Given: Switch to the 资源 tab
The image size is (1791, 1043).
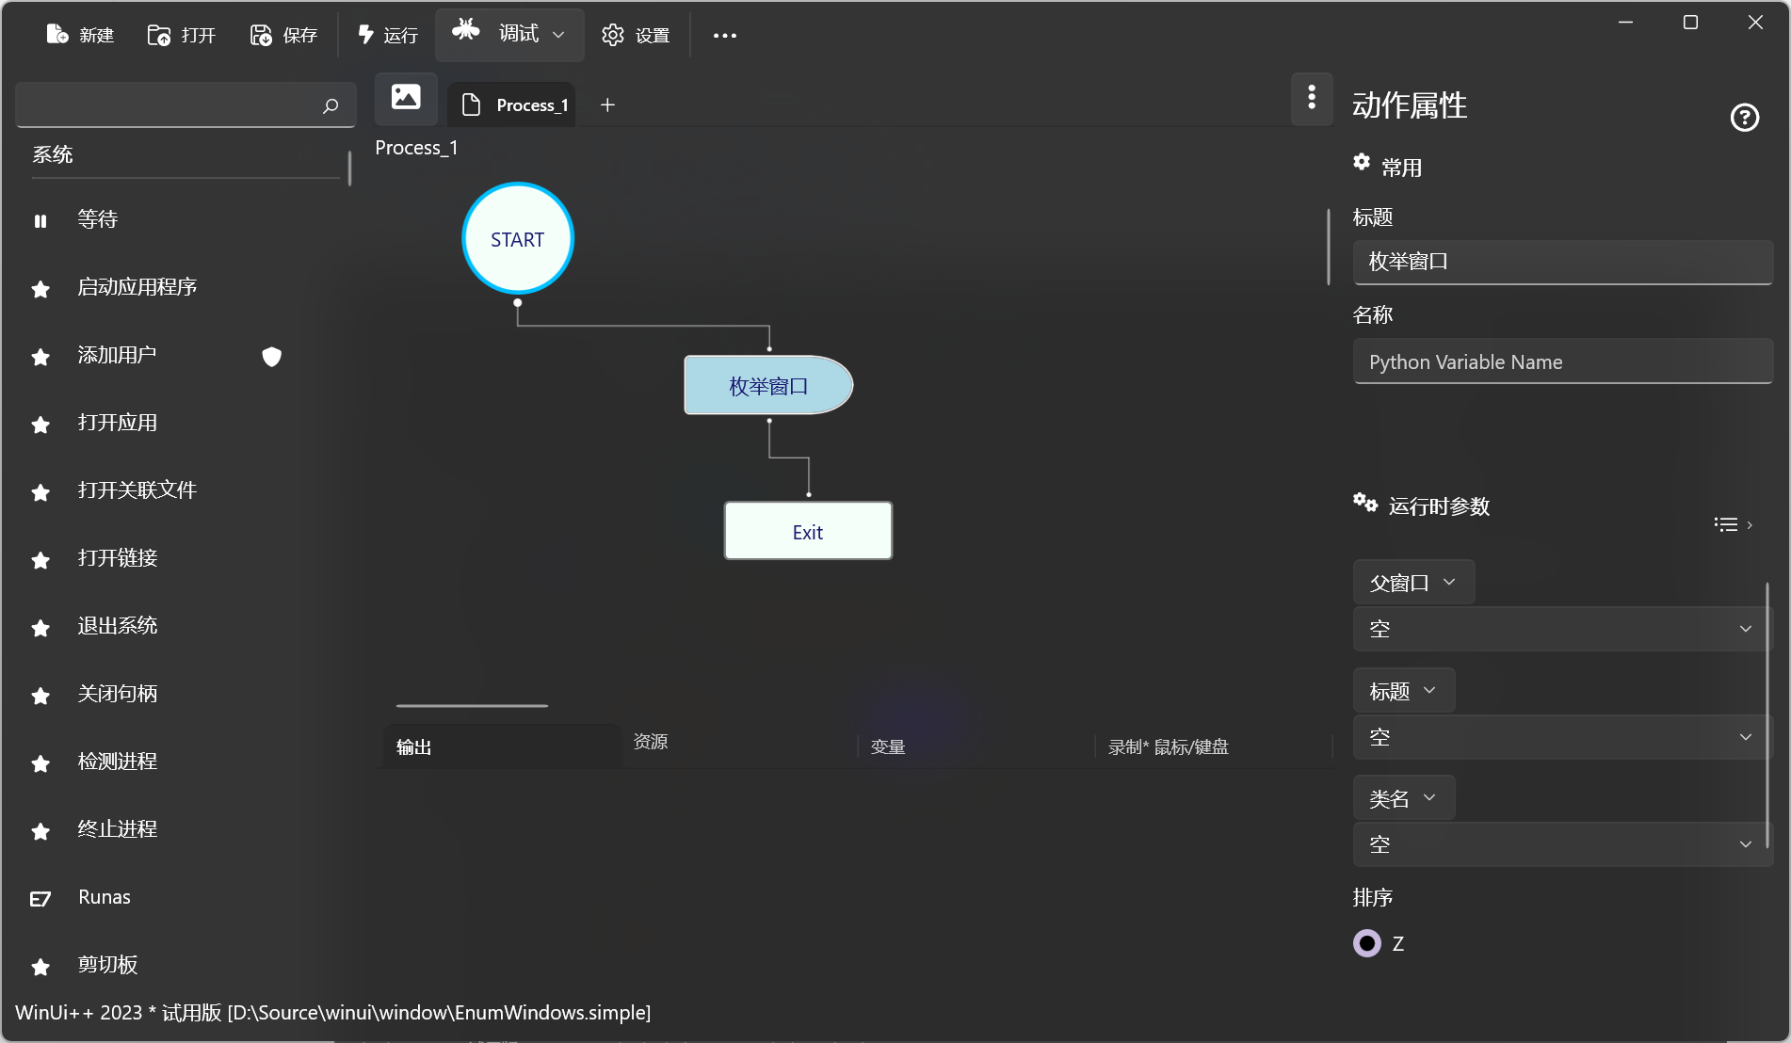Looking at the screenshot, I should click(651, 742).
